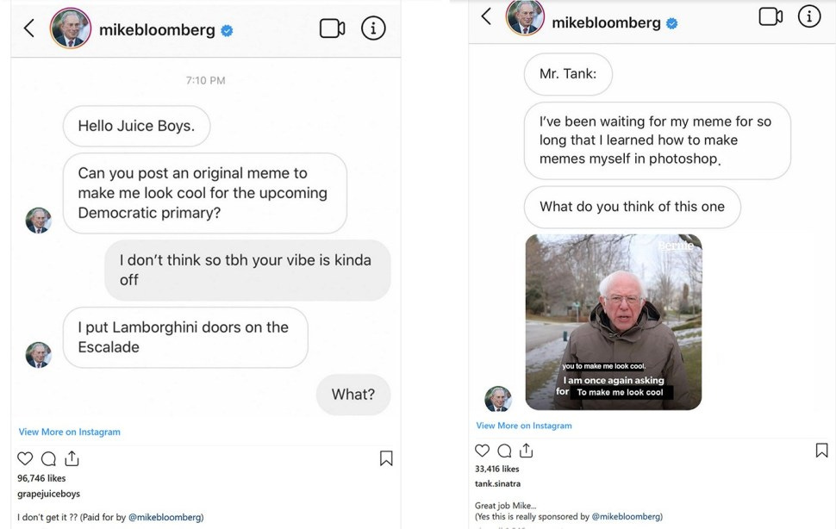Like the tank.sinatra post with heart icon
The width and height of the screenshot is (836, 529).
point(482,450)
